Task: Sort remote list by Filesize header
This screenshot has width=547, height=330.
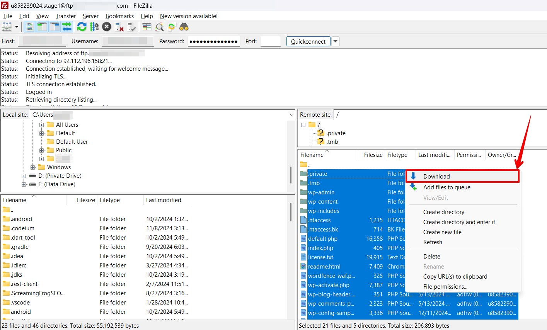Action: pyautogui.click(x=370, y=155)
